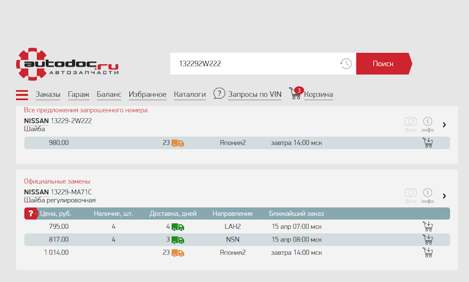This screenshot has height=282, width=469.
Task: Click the Все предложения запрошенного номера heading
Action: (85, 110)
